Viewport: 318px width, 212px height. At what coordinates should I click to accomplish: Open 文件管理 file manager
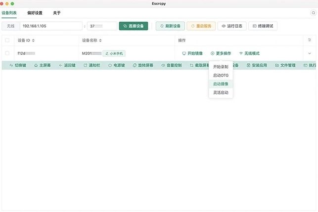click(x=285, y=65)
